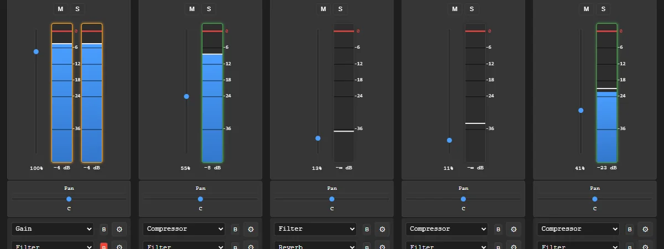Click the Pan slider of the 100% channel
Viewport: 664px width, 249px height.
coord(69,199)
